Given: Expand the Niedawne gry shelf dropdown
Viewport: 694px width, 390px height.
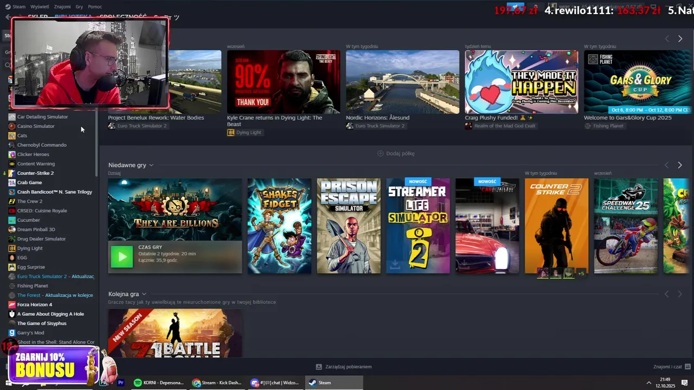Looking at the screenshot, I should 151,165.
